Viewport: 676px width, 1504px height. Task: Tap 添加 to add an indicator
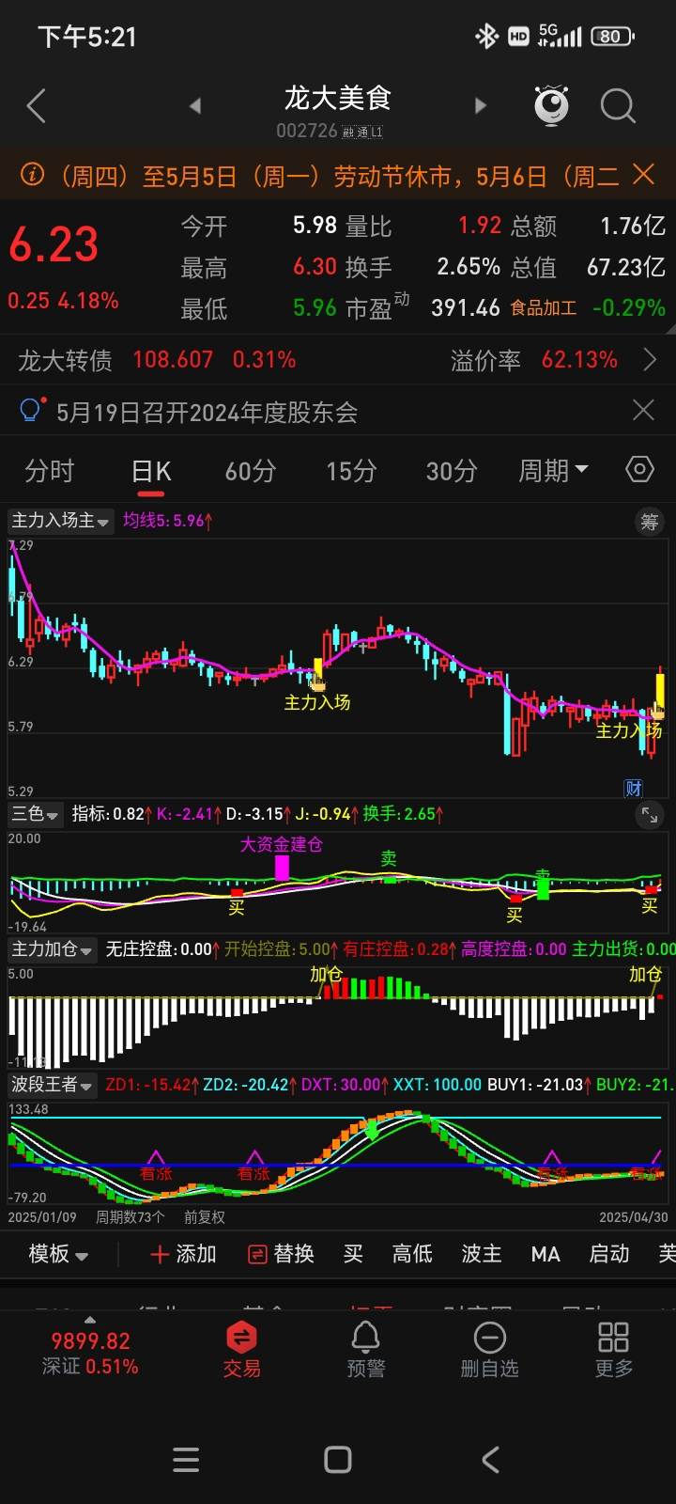(x=183, y=1254)
